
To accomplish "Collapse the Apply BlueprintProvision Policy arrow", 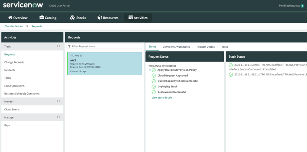I will tap(150, 70).
